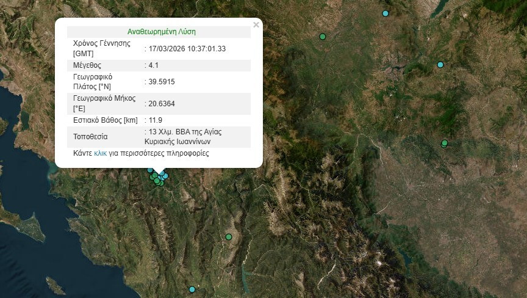
Task: Select the cyan marker at bottom of map
Action: click(192, 289)
